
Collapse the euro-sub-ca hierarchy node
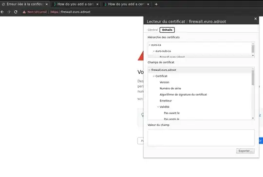[153, 51]
